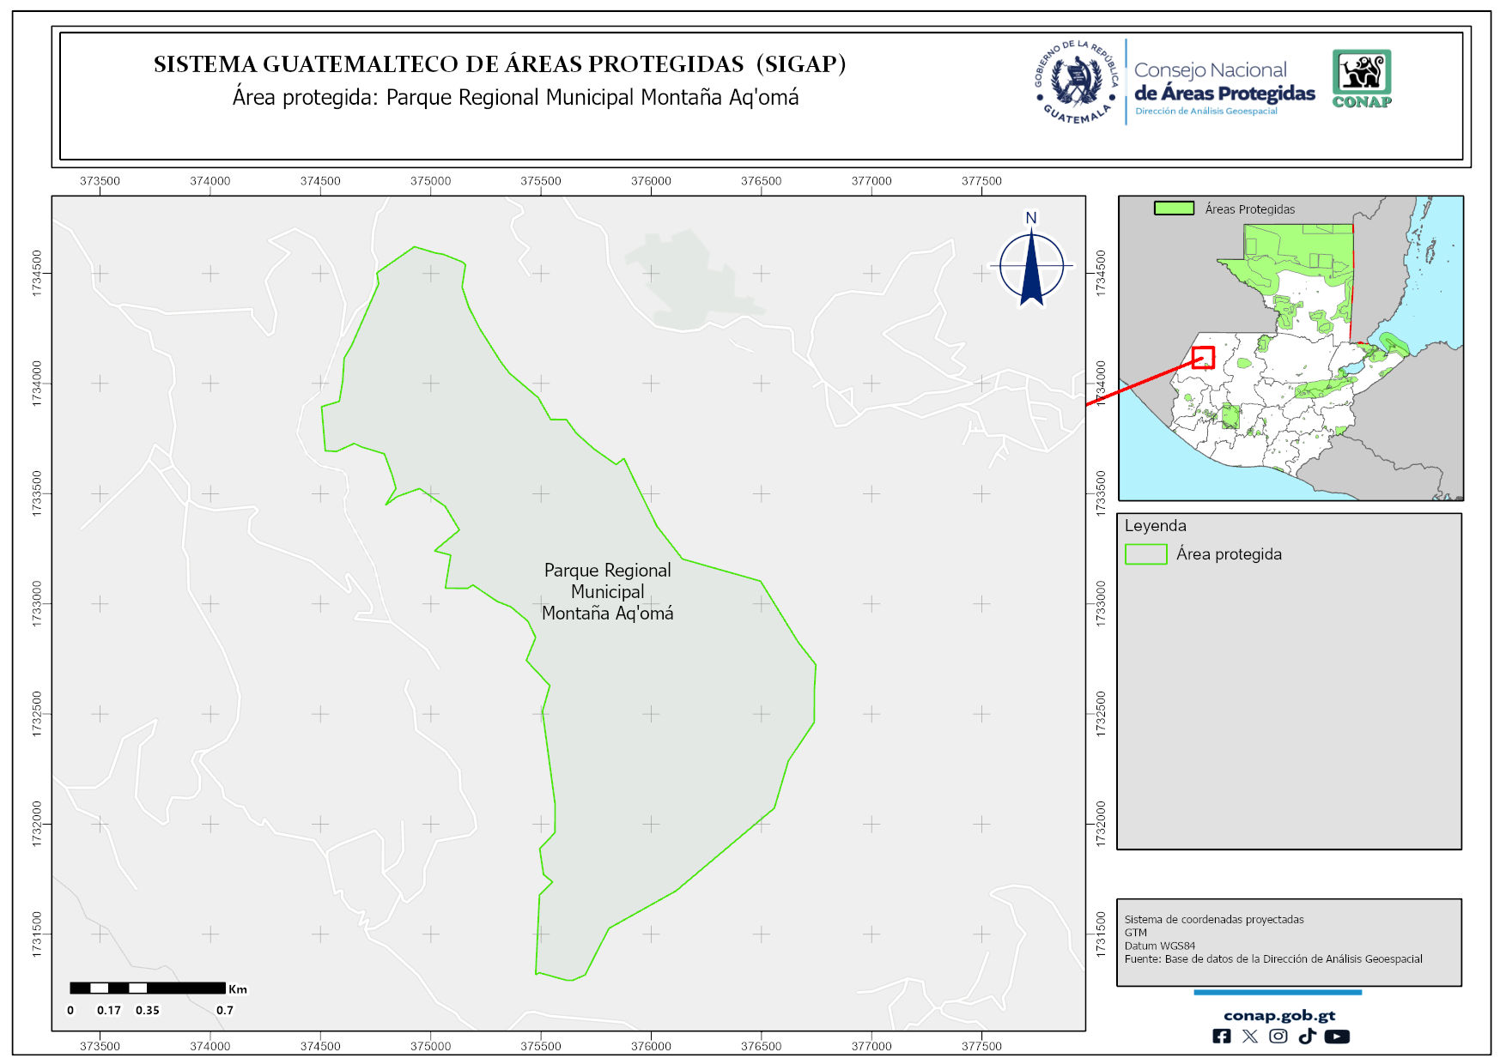The image size is (1506, 1064).
Task: Open the TikTok icon
Action: [x=1307, y=1037]
